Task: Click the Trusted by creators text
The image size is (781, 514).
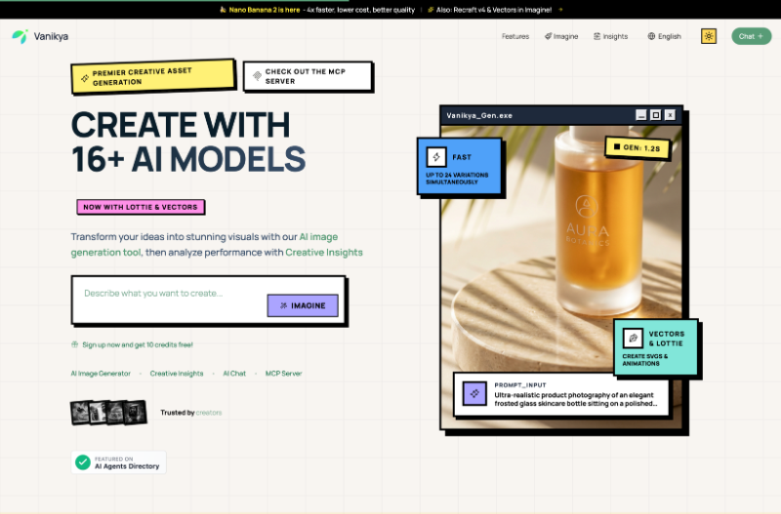Action: (x=190, y=413)
